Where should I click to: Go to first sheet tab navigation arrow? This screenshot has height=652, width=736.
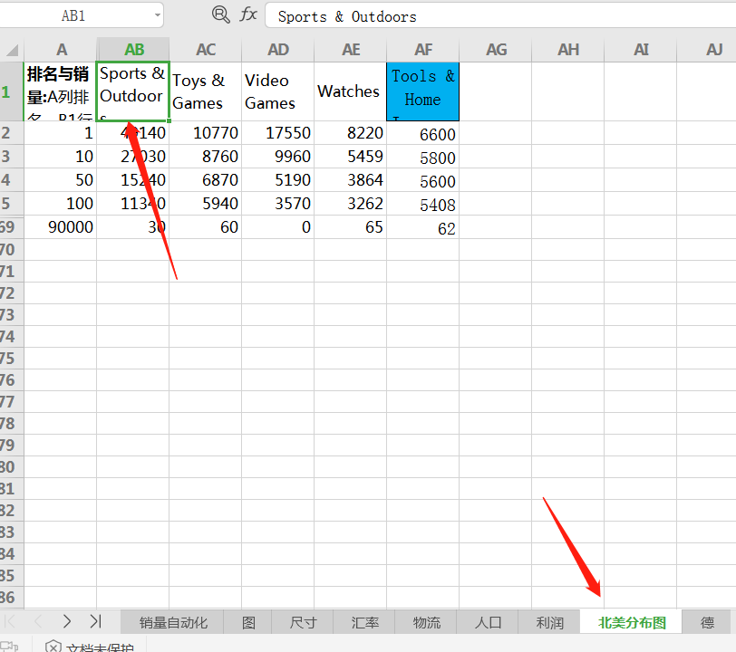tap(10, 621)
